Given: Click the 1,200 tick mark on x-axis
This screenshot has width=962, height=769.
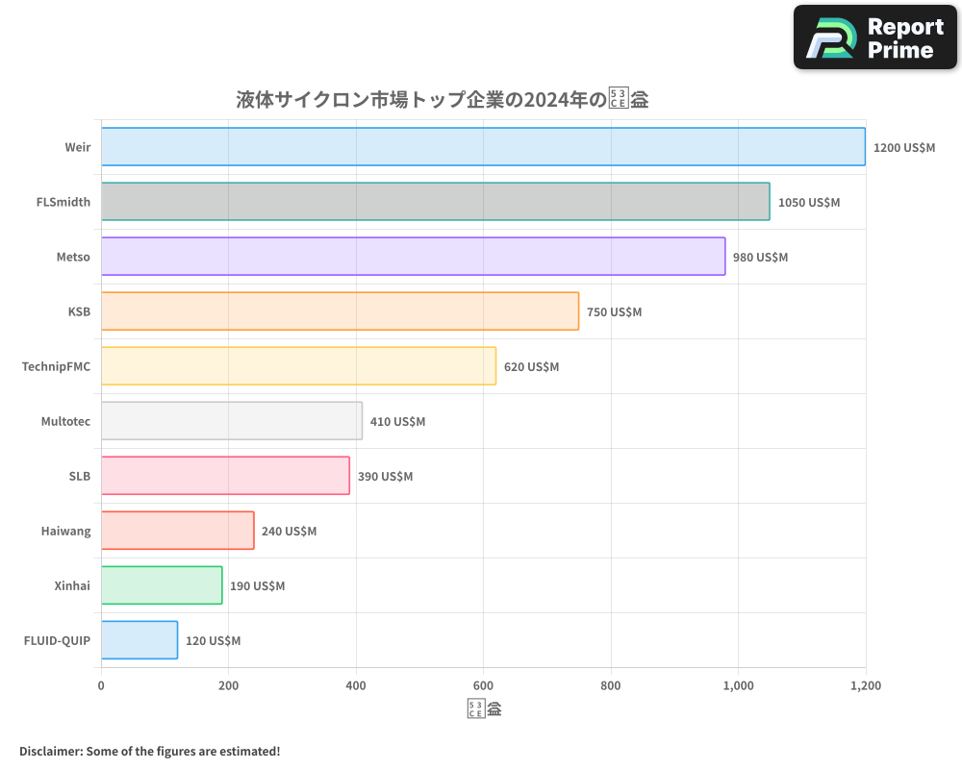Looking at the screenshot, I should point(867,685).
